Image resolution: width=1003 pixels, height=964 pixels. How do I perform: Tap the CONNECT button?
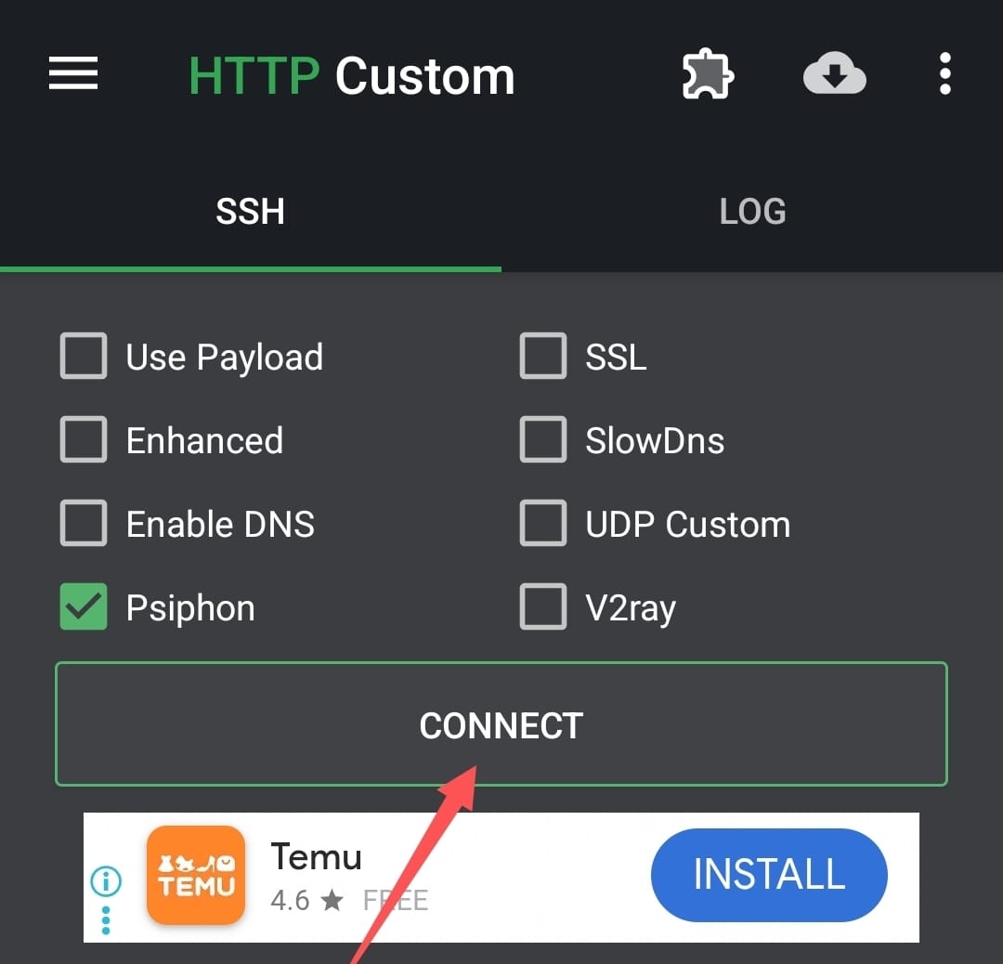501,724
